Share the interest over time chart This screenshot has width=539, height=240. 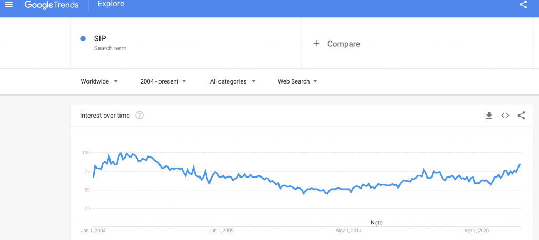coord(521,116)
